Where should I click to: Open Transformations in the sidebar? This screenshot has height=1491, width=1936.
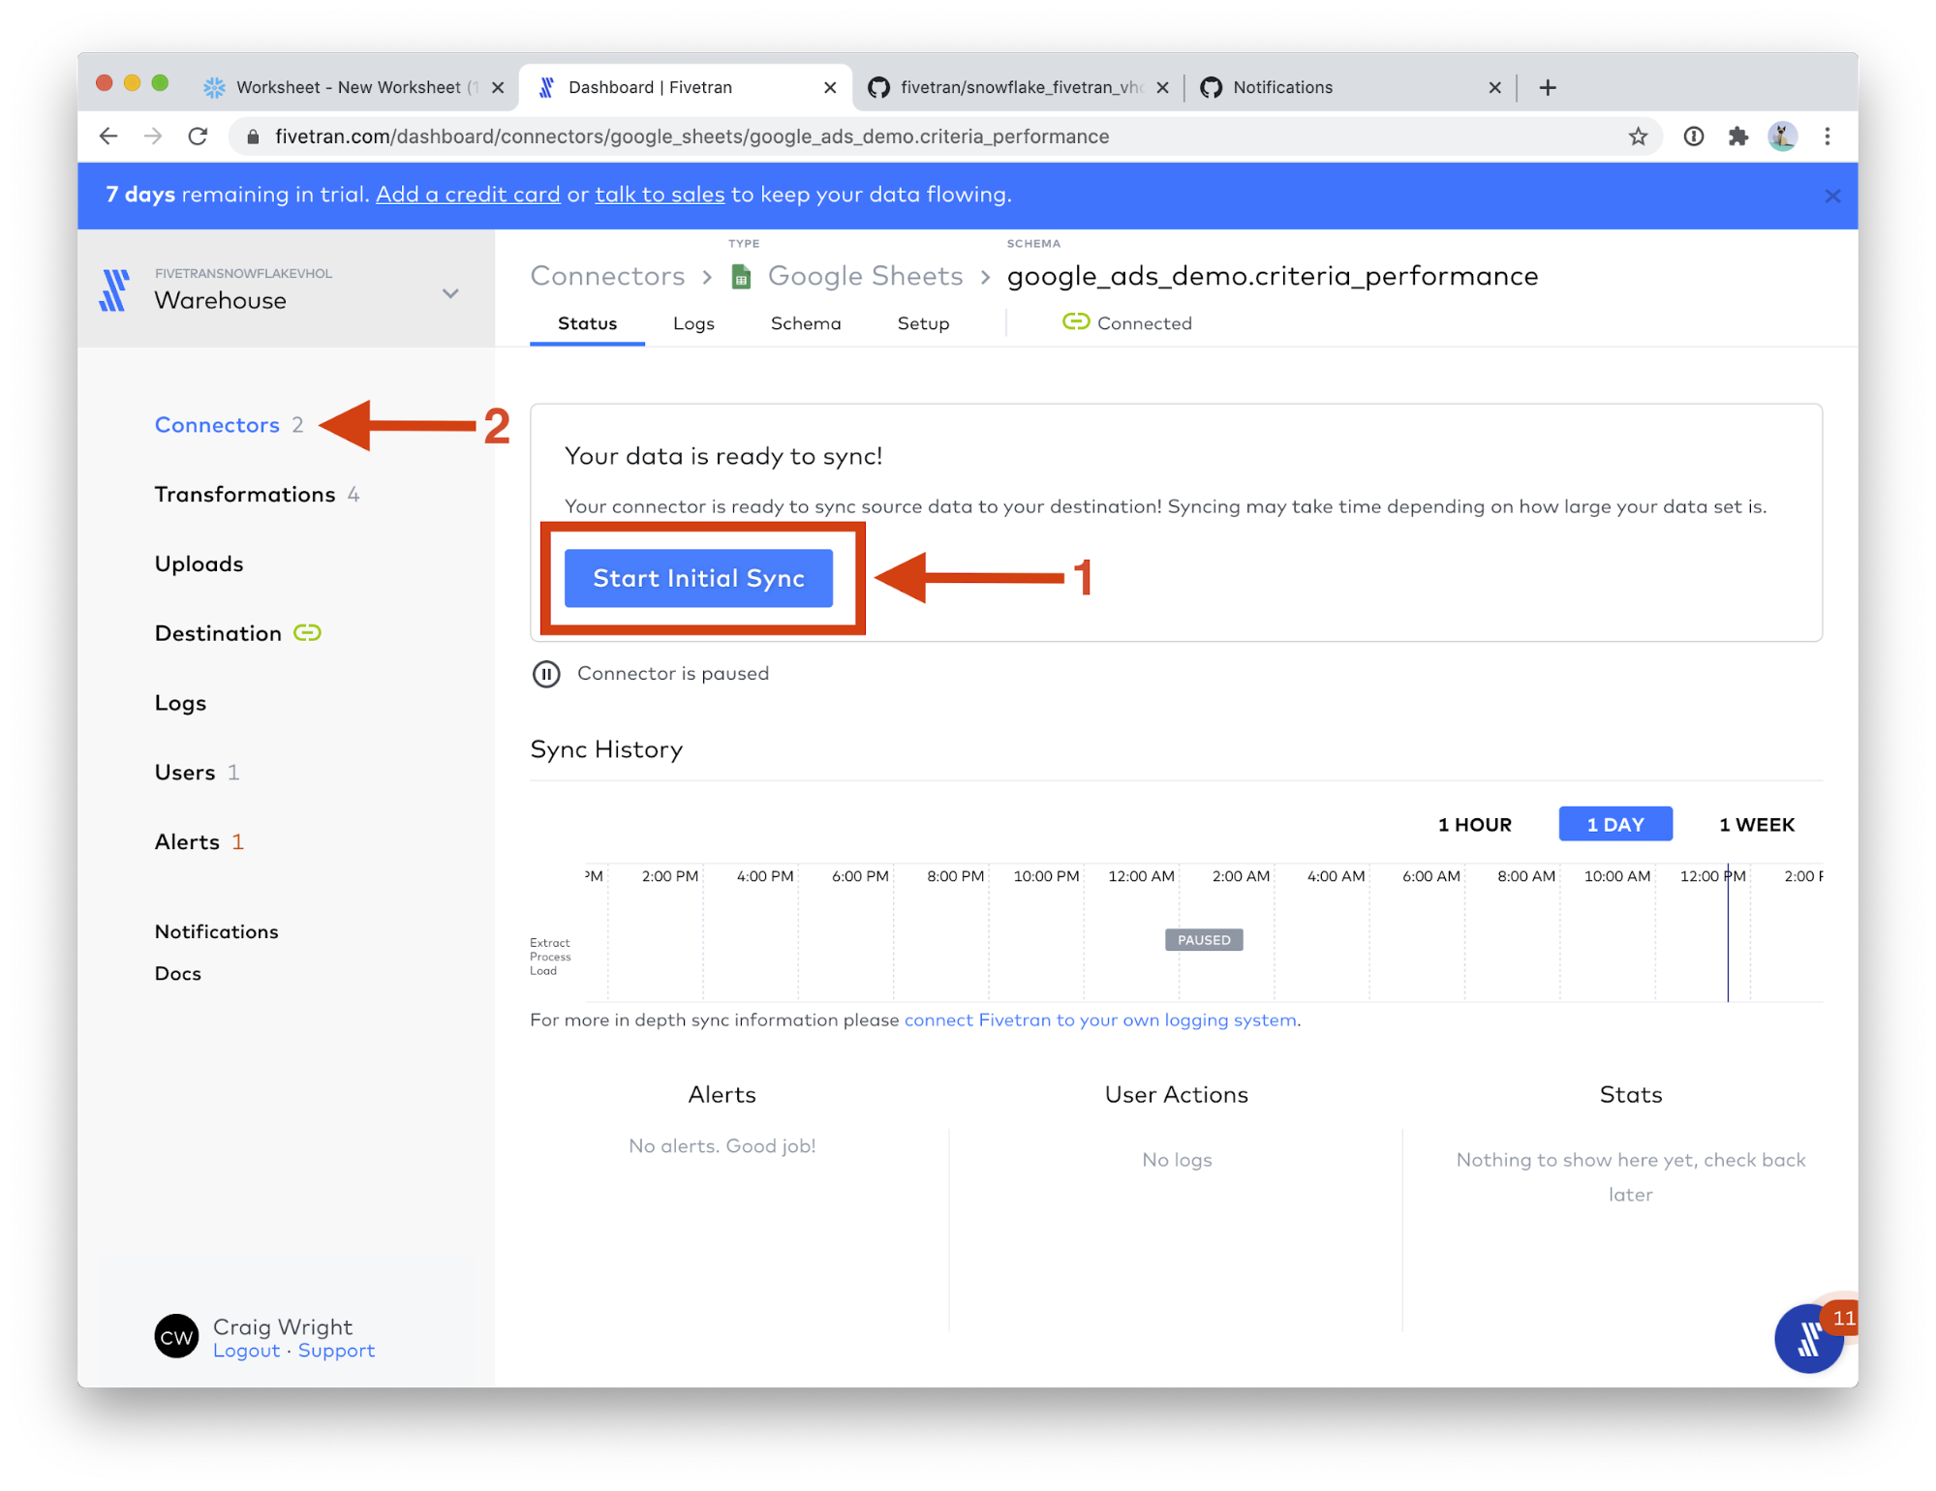245,495
